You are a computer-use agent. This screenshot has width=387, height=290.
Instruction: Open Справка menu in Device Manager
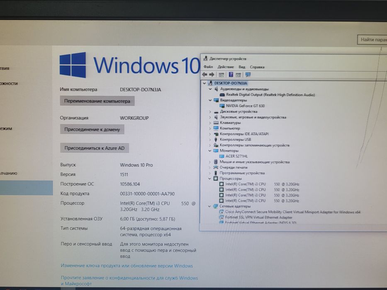(x=257, y=67)
